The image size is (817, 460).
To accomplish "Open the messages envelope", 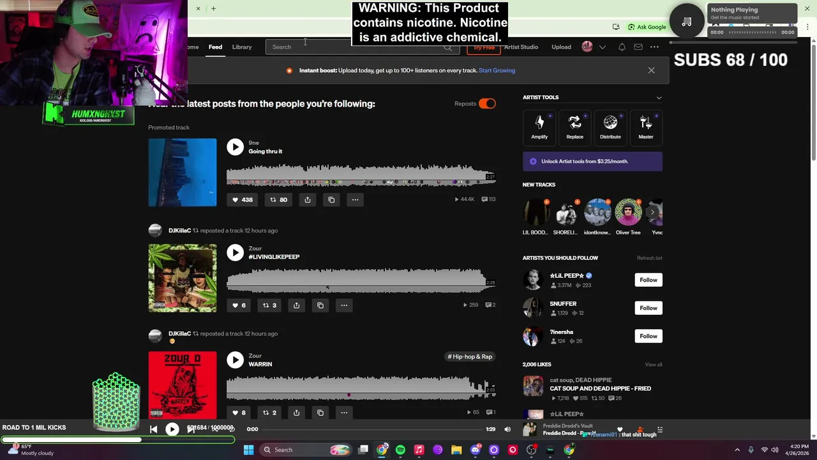I will coord(638,47).
